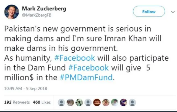The width and height of the screenshot is (177, 112).
Task: Click the 10:49 AM - 9 Sep 2018 timestamp
Action: point(26,89)
